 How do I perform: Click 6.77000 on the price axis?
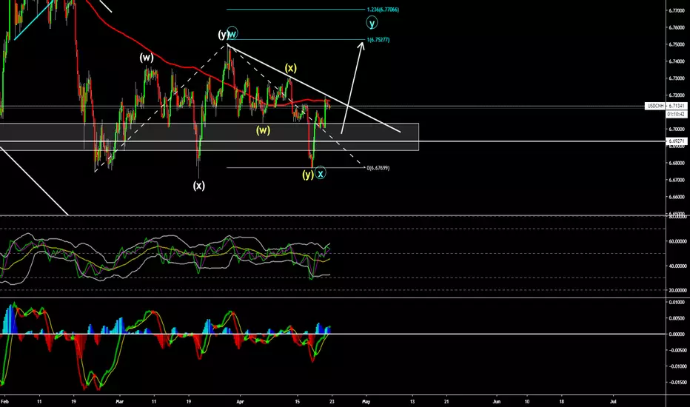pyautogui.click(x=676, y=10)
